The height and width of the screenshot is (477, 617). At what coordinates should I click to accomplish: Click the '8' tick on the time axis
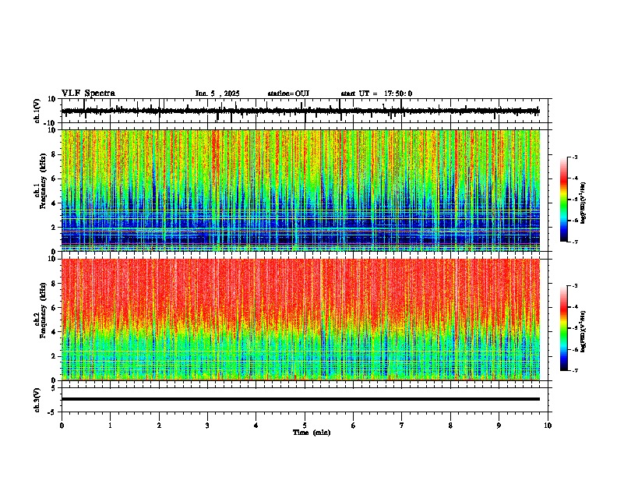point(450,426)
